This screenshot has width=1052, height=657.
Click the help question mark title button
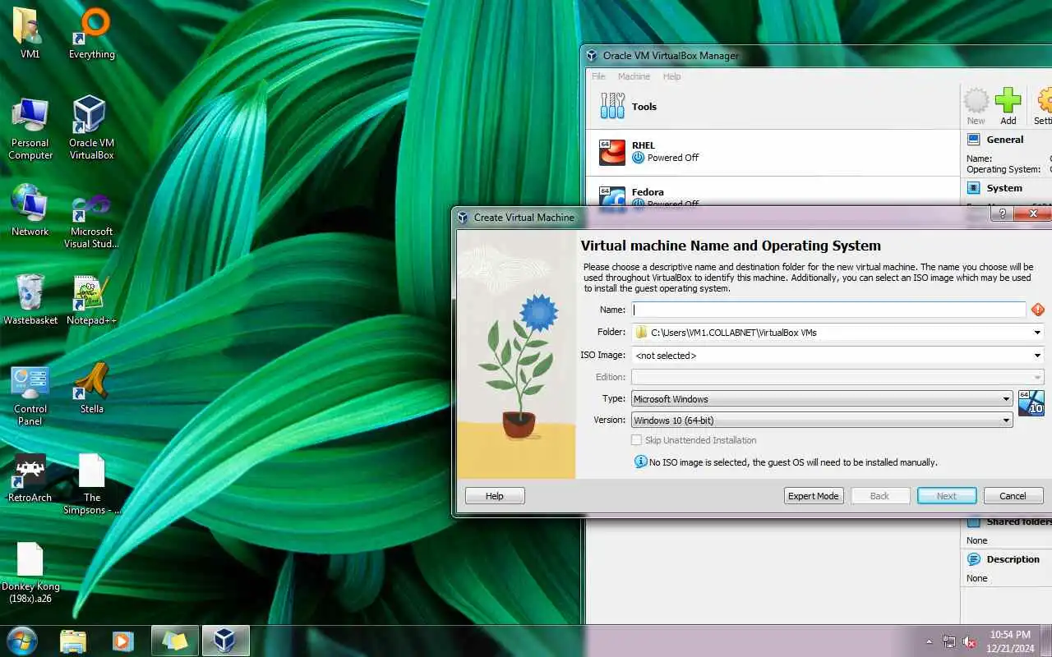[x=1001, y=214]
